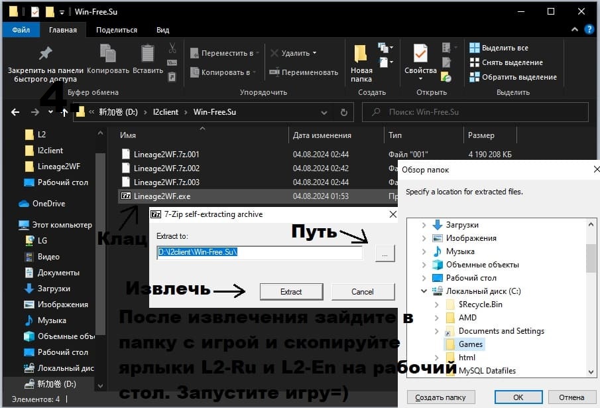This screenshot has width=600, height=408.
Task: Select the AMD folder in the tree
Action: click(x=467, y=318)
